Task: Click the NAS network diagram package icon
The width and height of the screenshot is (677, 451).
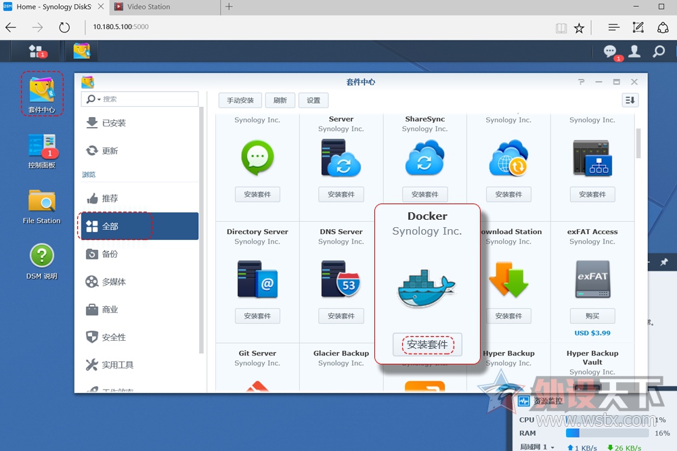Action: pyautogui.click(x=592, y=158)
